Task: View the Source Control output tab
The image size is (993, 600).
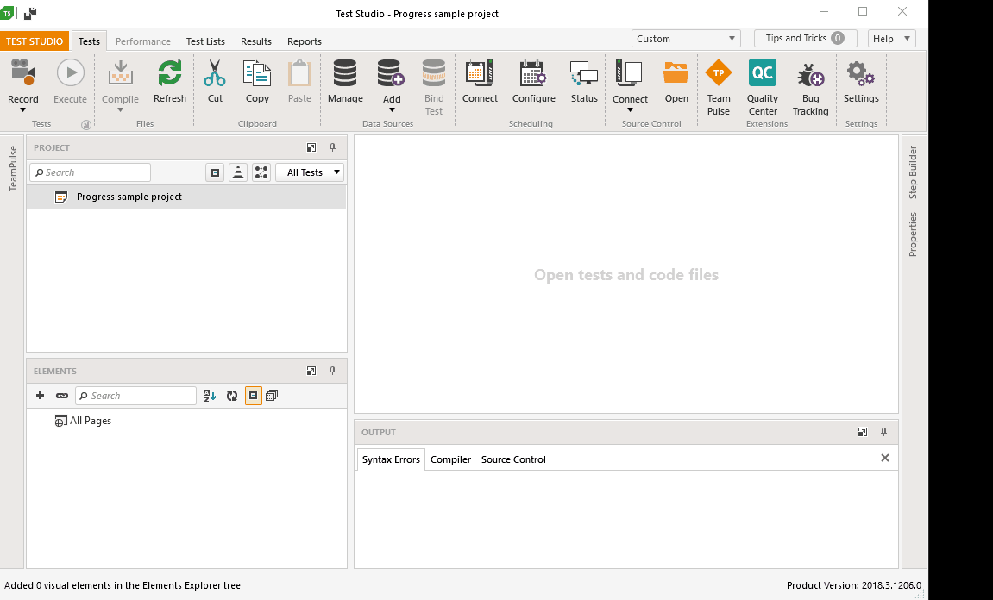Action: click(513, 459)
